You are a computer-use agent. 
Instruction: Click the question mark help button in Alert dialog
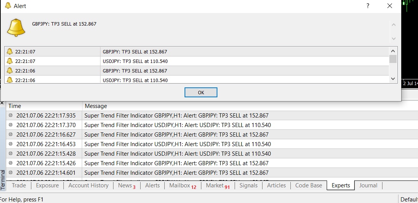(x=368, y=6)
